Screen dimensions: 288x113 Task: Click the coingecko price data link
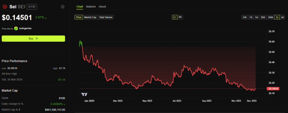coord(25,28)
